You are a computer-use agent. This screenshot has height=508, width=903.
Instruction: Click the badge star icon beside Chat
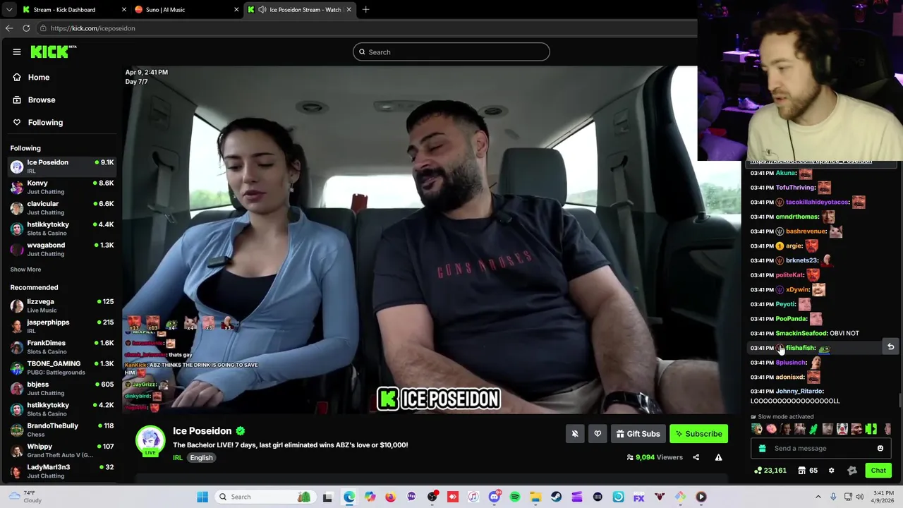(x=852, y=471)
